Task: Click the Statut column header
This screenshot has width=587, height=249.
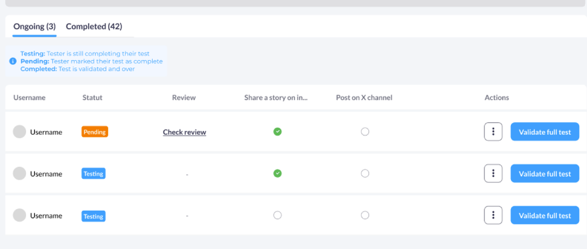Action: click(x=93, y=97)
